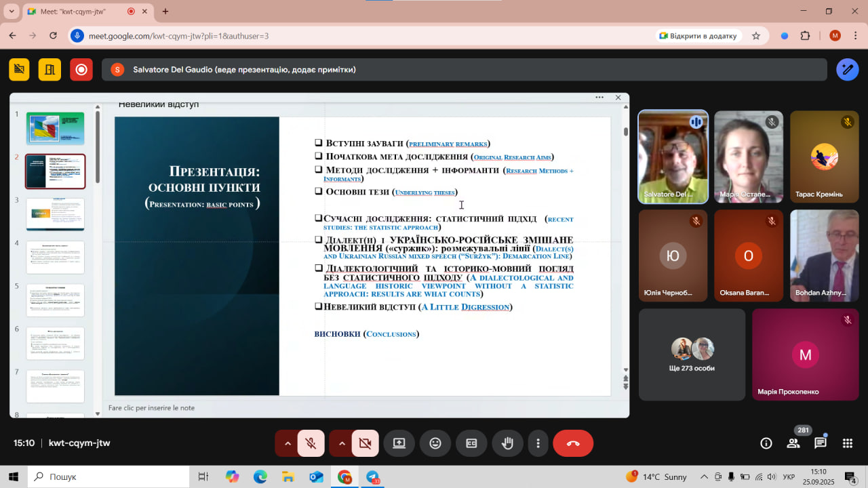Open more options three-dot menu
This screenshot has height=488, width=868.
(538, 443)
